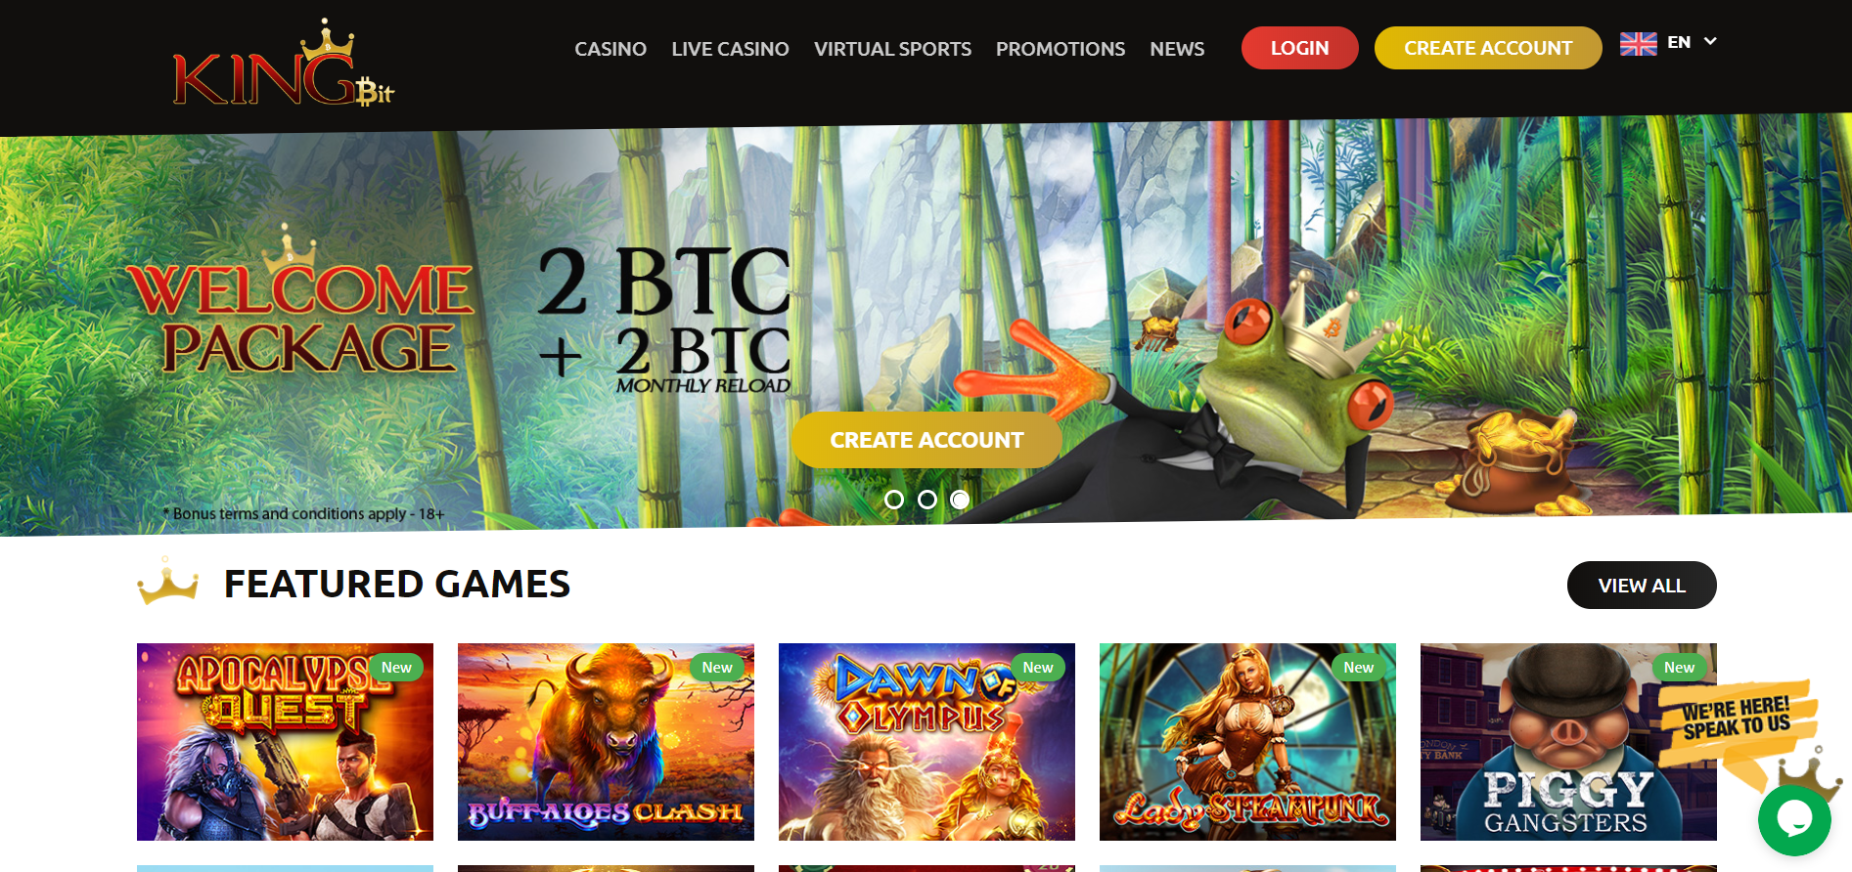The width and height of the screenshot is (1852, 872).
Task: Open the Promotions page
Action: (x=1061, y=49)
